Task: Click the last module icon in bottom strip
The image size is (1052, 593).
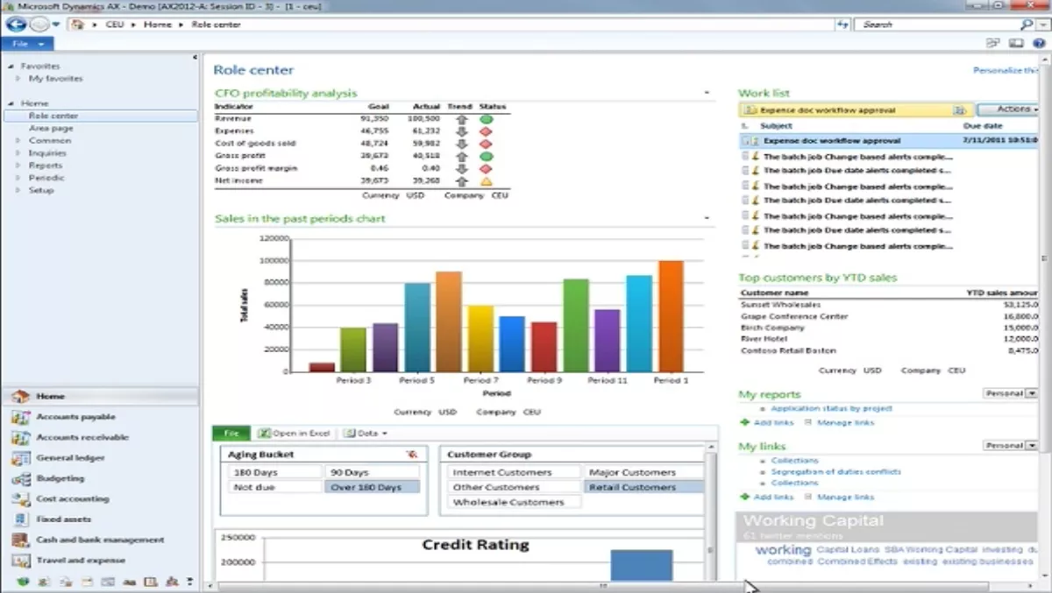Action: pos(170,581)
